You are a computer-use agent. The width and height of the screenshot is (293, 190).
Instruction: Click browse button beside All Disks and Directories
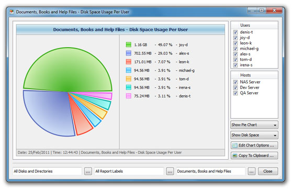click(x=88, y=171)
